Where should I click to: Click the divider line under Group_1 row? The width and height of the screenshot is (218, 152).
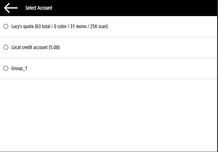(x=109, y=79)
